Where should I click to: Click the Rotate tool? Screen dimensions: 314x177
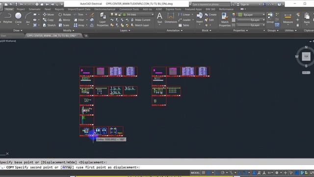(x=64, y=14)
